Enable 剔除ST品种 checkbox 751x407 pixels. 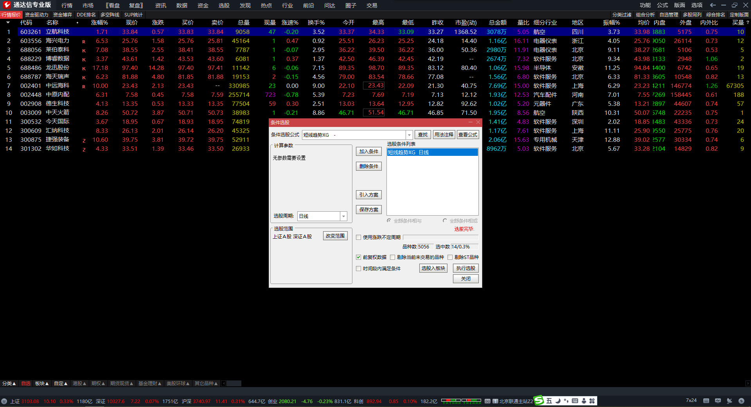(450, 257)
